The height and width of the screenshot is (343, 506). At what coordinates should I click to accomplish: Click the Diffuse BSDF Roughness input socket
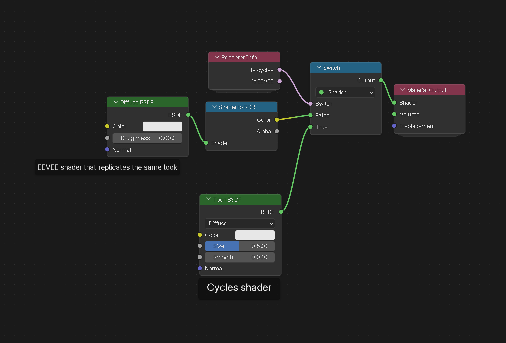click(107, 138)
